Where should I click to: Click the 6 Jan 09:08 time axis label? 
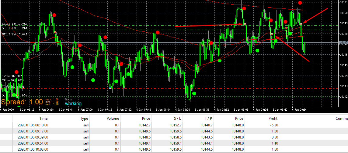[x=242, y=109]
